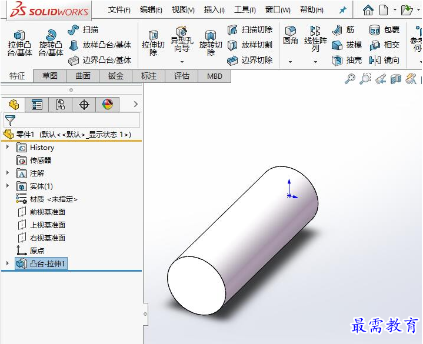Select the Revolved Boss/Base (旋转凸台/基体) tool
The height and width of the screenshot is (344, 423).
pyautogui.click(x=51, y=43)
